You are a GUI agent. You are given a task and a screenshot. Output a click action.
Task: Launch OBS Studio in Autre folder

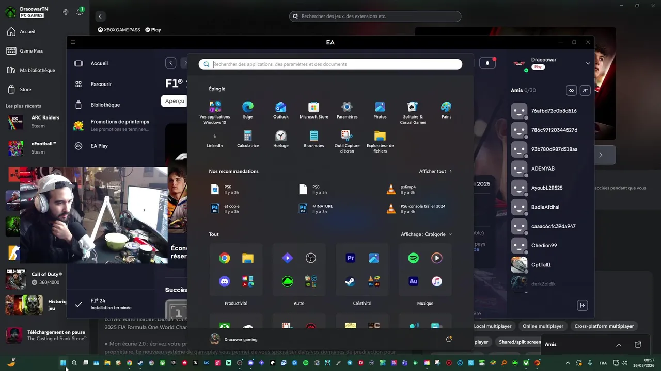(x=311, y=258)
